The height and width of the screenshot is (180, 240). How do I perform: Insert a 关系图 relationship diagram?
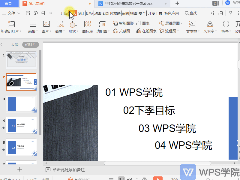click(x=121, y=31)
